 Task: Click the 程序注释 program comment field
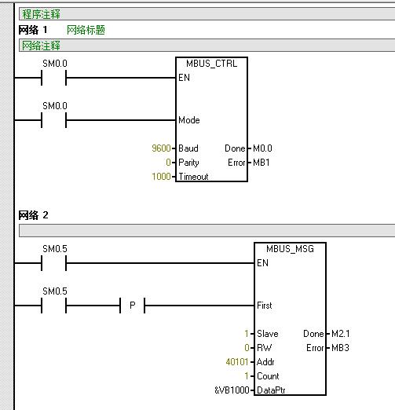point(207,14)
